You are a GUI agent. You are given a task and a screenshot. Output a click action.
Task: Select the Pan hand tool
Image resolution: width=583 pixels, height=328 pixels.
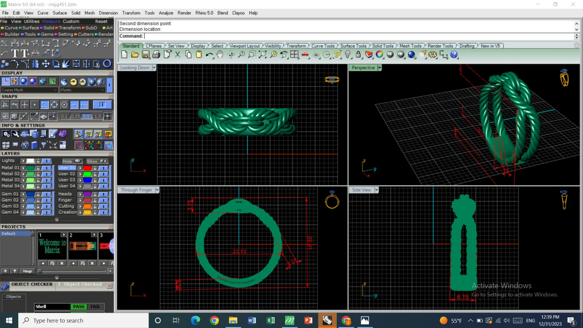[x=219, y=55]
